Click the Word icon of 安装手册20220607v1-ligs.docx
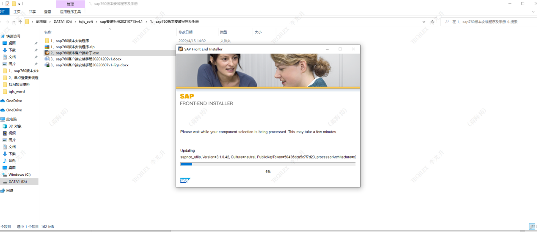The height and width of the screenshot is (232, 537). (x=47, y=65)
